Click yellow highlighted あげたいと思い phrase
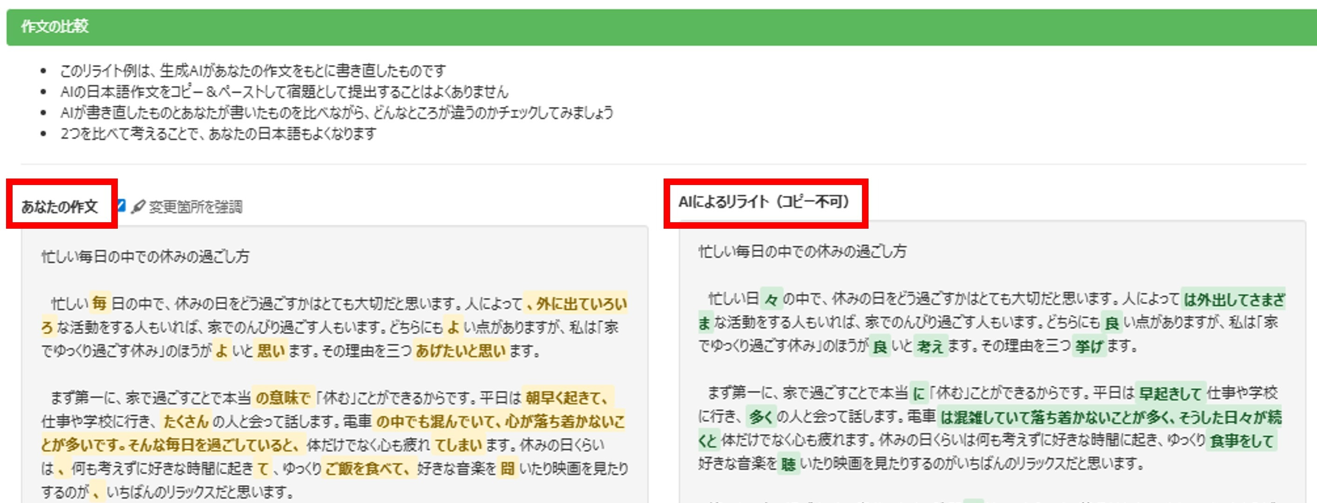The width and height of the screenshot is (1317, 503). point(461,351)
